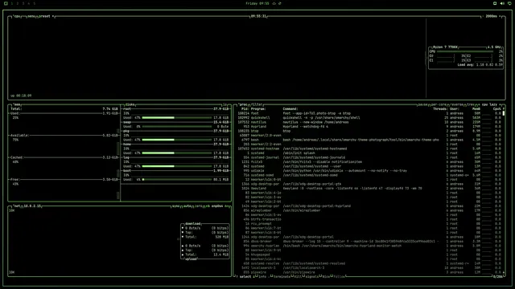The image size is (515, 289).
Task: Click the Pid column header
Action: point(245,109)
